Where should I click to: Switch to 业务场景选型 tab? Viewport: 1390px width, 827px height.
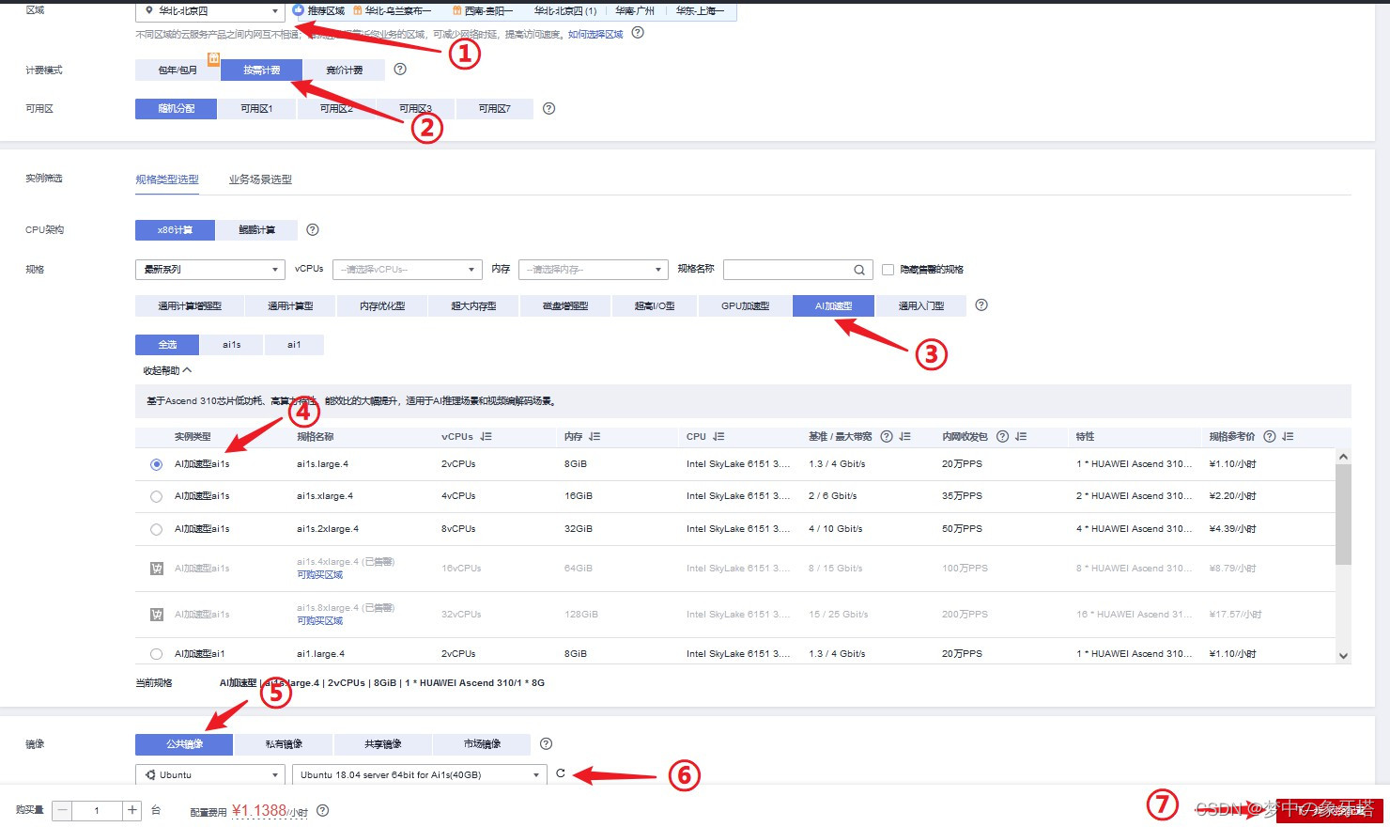tap(260, 179)
